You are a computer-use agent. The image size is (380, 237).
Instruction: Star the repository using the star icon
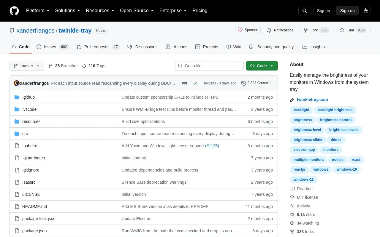click(342, 30)
